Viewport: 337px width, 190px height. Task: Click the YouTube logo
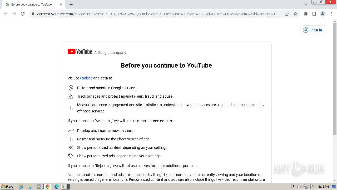[x=80, y=52]
